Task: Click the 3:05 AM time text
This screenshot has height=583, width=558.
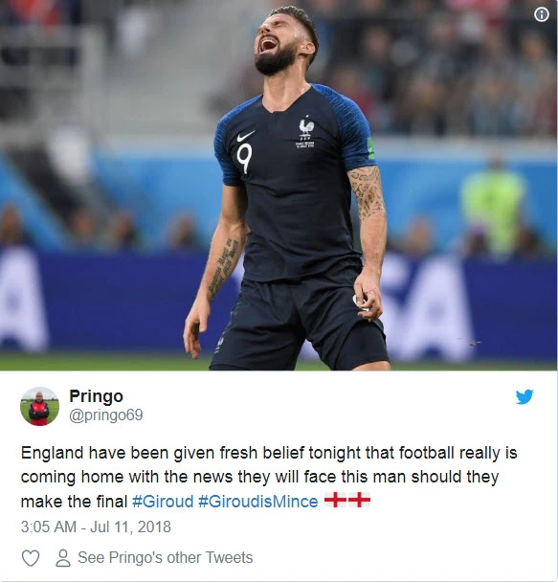Action: [49, 527]
